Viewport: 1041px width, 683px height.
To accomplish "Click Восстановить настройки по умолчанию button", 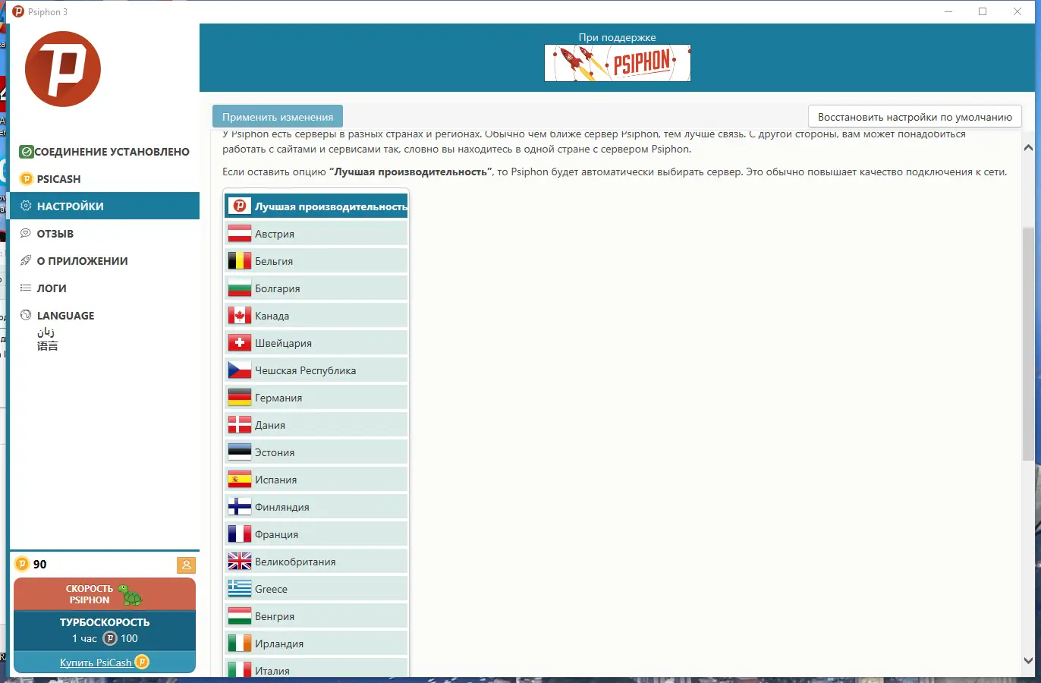I will [x=915, y=117].
